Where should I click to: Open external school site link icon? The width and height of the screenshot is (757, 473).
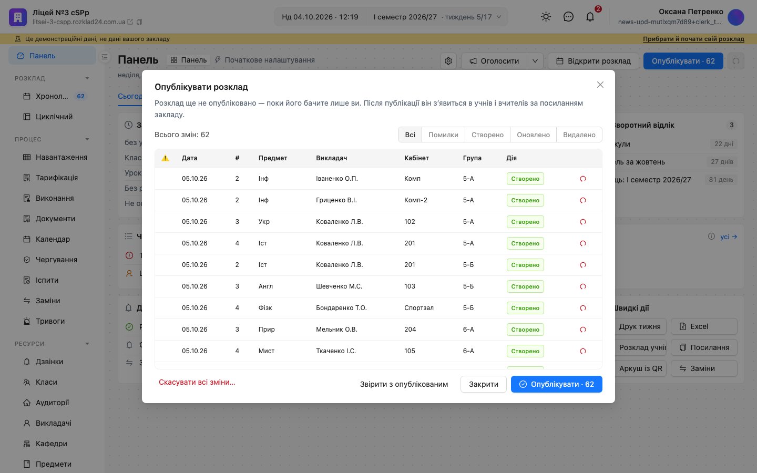point(130,22)
